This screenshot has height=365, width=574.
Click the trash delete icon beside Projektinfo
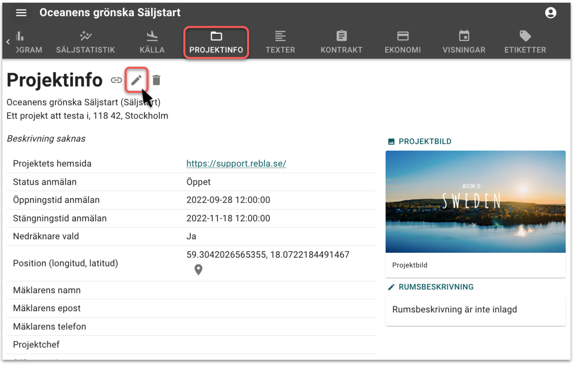click(156, 80)
